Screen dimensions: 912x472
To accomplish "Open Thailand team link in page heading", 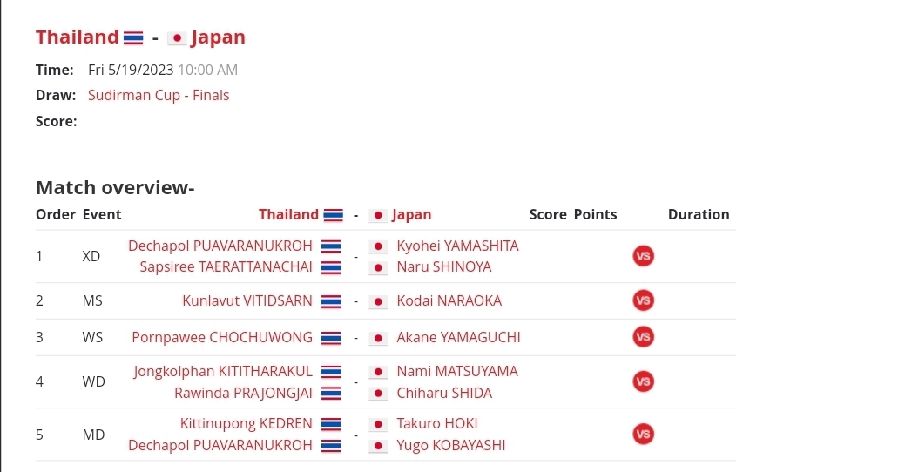I will pos(78,37).
